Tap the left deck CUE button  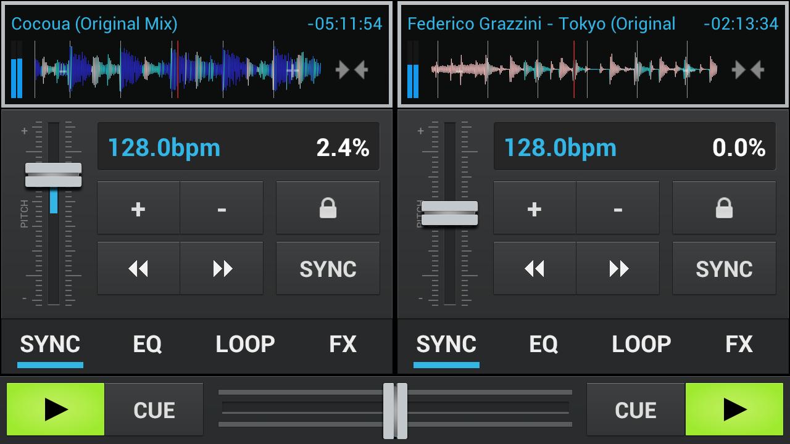(x=154, y=409)
